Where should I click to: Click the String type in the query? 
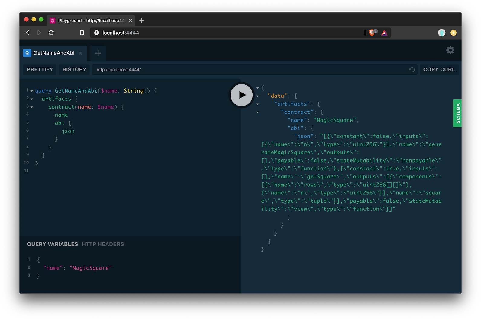134,91
